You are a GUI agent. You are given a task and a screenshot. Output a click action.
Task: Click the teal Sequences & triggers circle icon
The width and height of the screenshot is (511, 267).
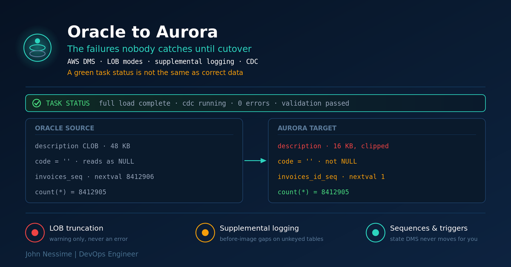pos(376,233)
